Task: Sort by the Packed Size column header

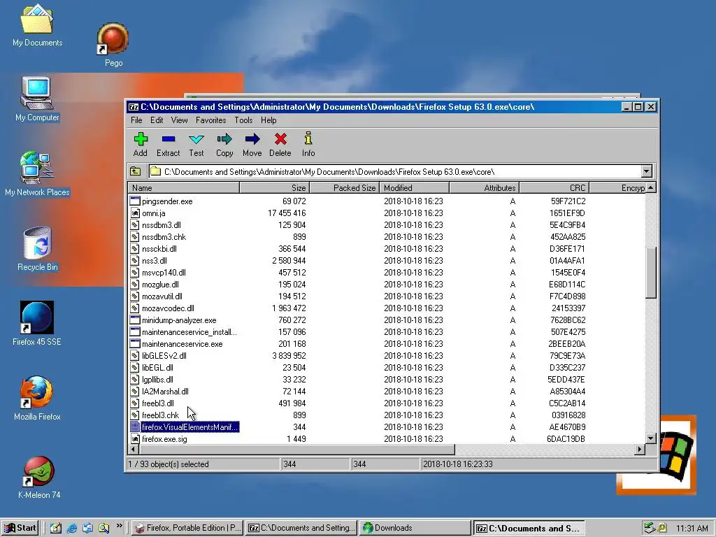Action: pos(344,187)
